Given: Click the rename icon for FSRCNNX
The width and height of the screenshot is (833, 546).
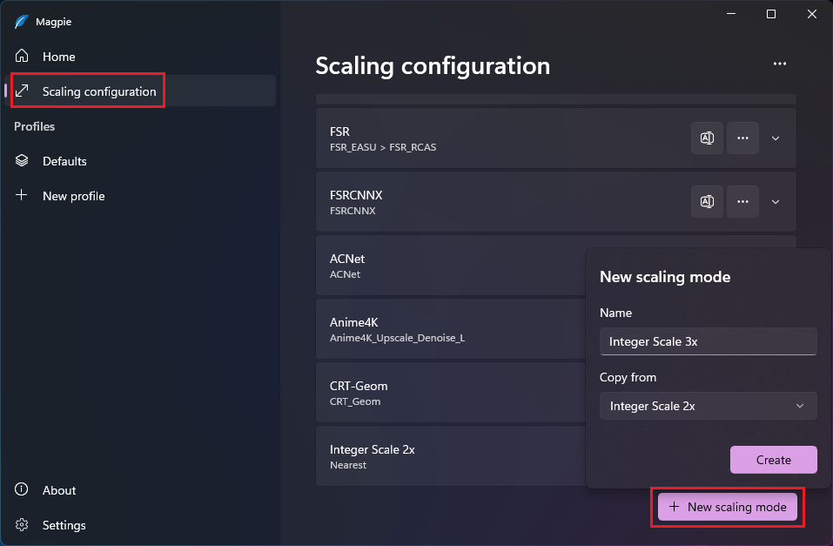Looking at the screenshot, I should pos(708,202).
